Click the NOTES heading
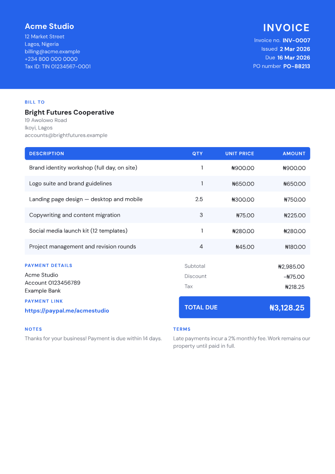This screenshot has width=335, height=474. pyautogui.click(x=33, y=329)
